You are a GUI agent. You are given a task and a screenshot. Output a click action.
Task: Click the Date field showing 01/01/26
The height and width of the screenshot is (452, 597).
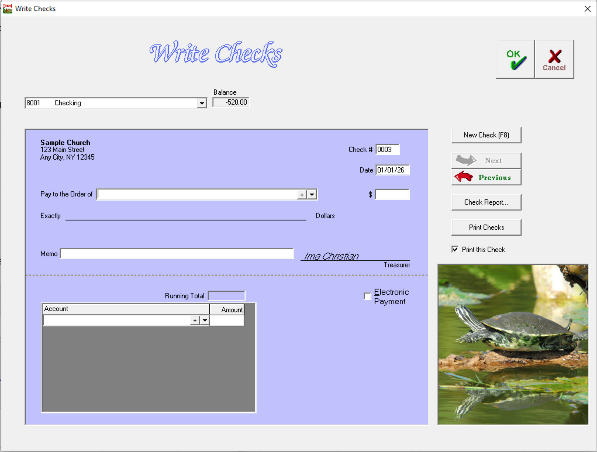coord(392,170)
